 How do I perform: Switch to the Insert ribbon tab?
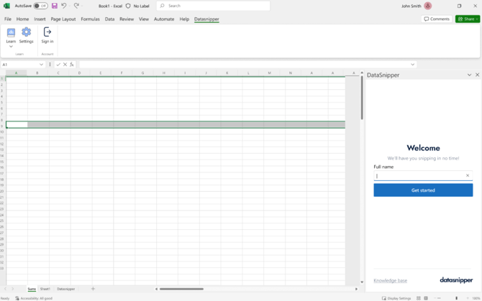pos(40,19)
